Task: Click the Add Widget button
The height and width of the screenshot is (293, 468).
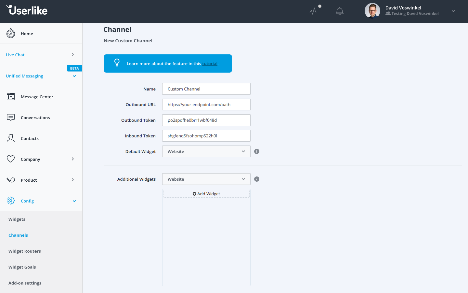Action: click(206, 194)
